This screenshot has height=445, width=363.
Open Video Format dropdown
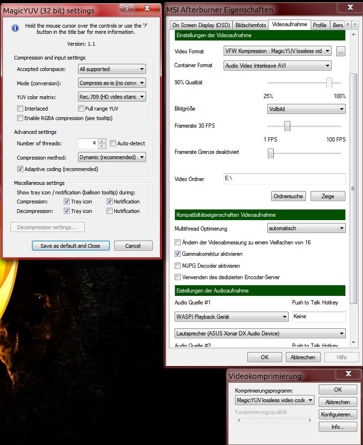tap(277, 51)
